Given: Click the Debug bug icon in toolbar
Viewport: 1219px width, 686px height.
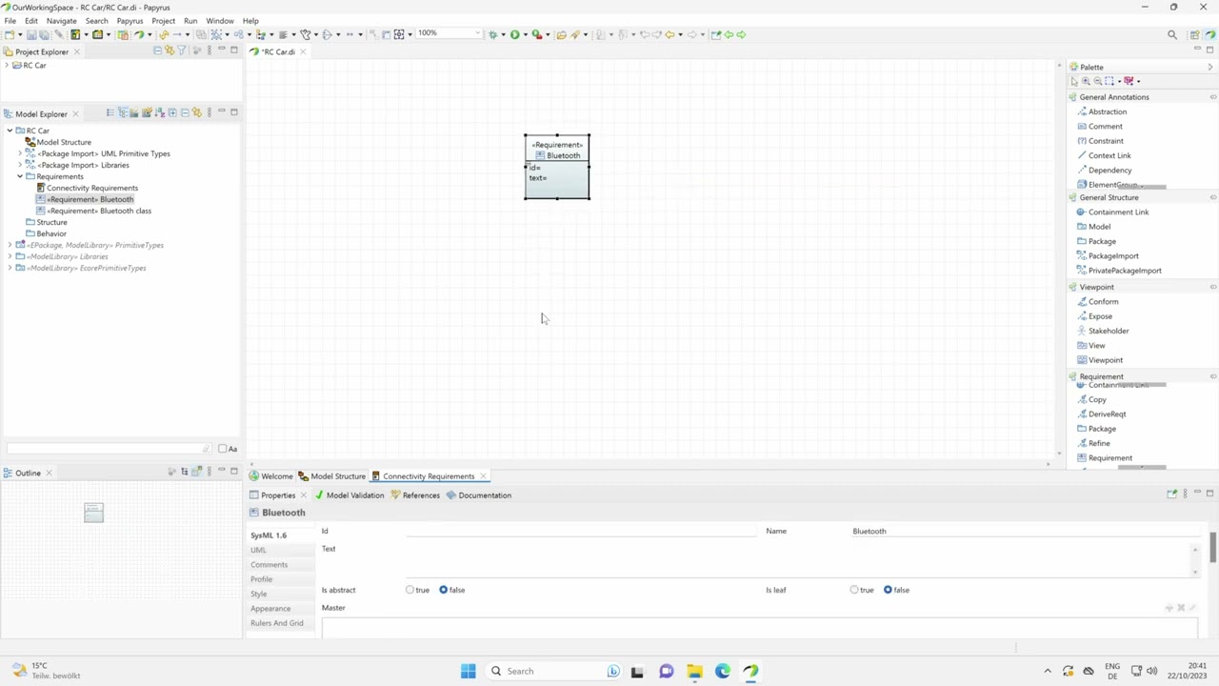Looking at the screenshot, I should (493, 34).
